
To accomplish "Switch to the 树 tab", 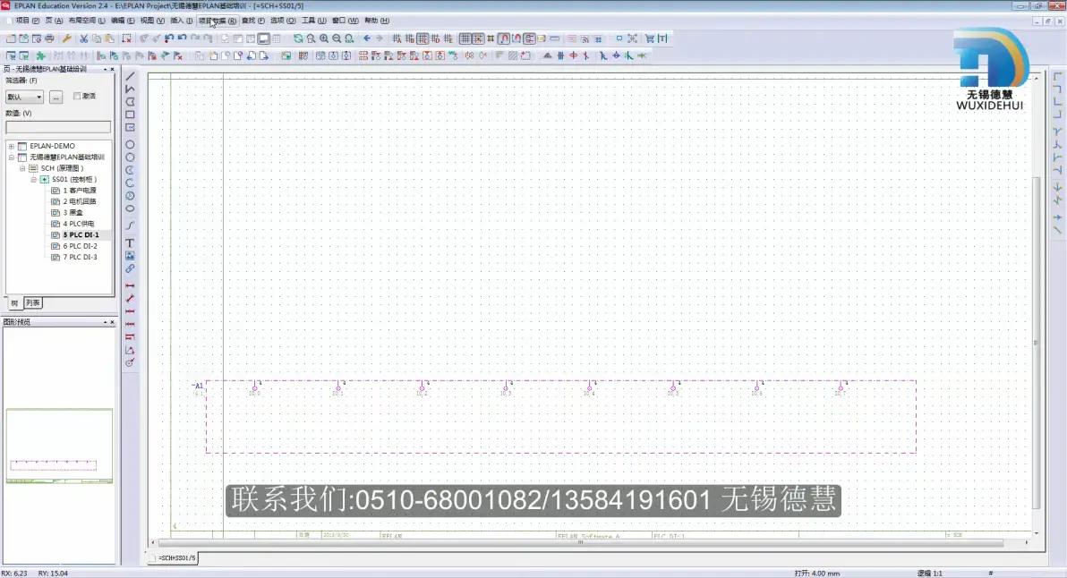I will tap(14, 302).
